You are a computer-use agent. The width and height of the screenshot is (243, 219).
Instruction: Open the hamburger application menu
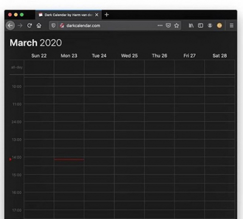point(231,25)
